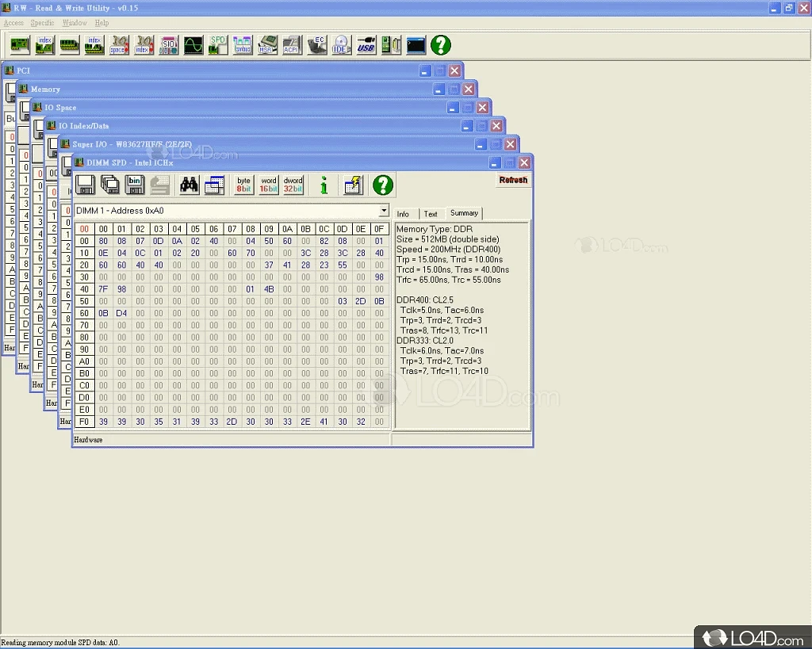
Task: Select hex cell at row 00 column 00
Action: (103, 241)
